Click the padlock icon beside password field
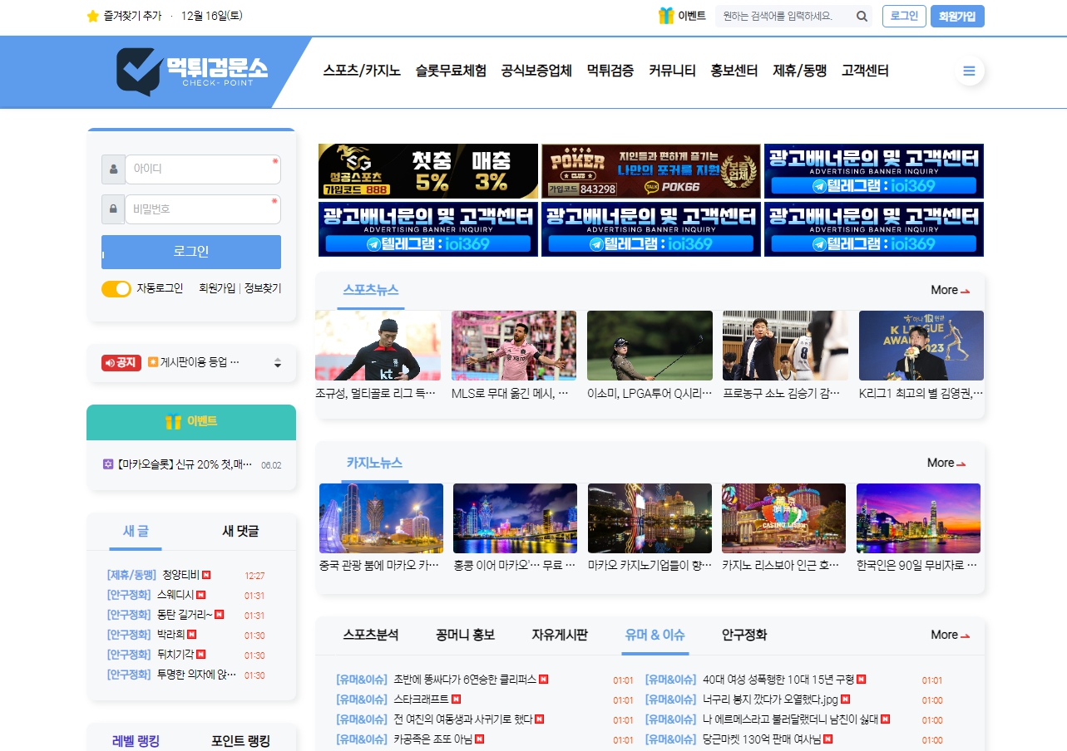1067x751 pixels. (113, 209)
